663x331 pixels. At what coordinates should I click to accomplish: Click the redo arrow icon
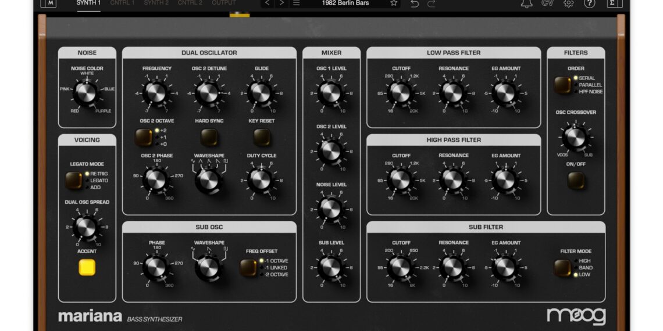click(432, 3)
